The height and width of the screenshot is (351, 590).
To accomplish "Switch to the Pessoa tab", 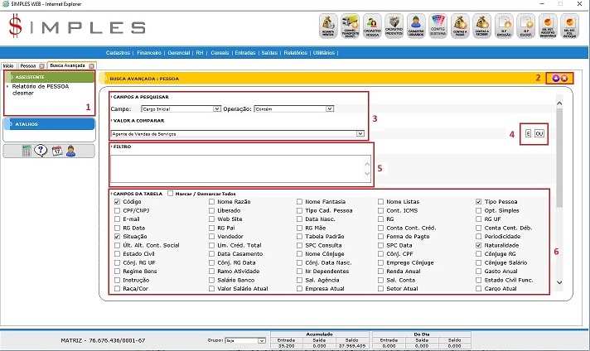I will 28,65.
